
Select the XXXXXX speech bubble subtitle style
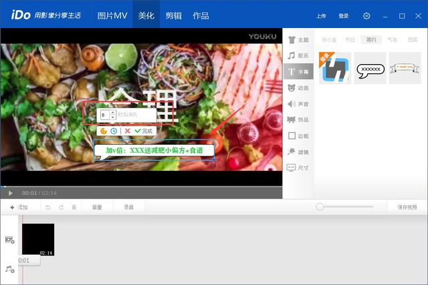[370, 69]
